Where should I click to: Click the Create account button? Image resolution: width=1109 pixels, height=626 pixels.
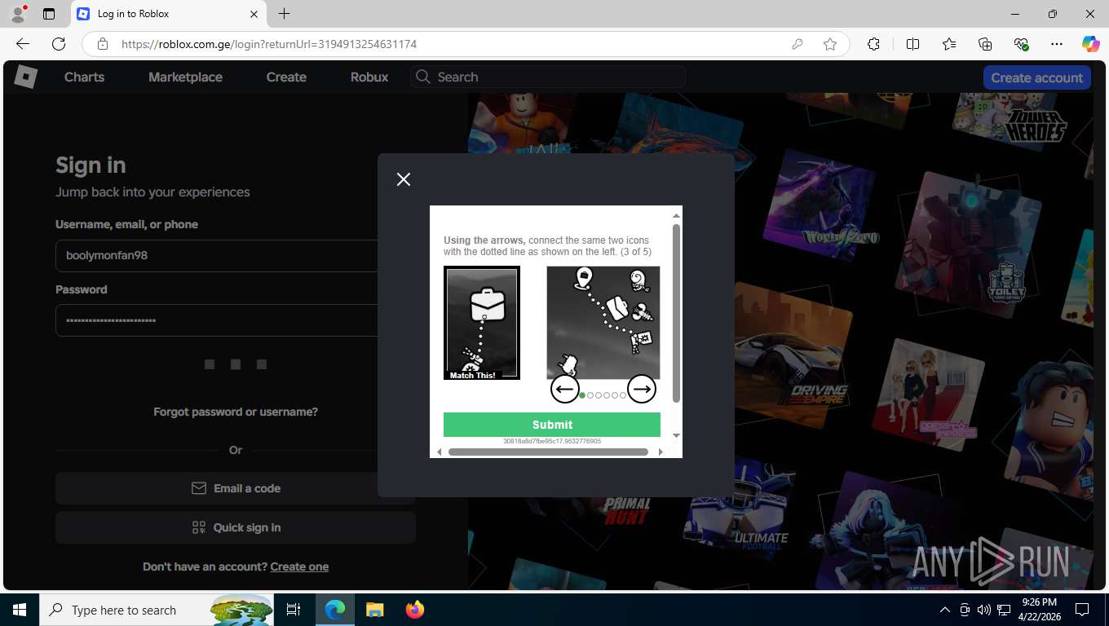(1036, 77)
